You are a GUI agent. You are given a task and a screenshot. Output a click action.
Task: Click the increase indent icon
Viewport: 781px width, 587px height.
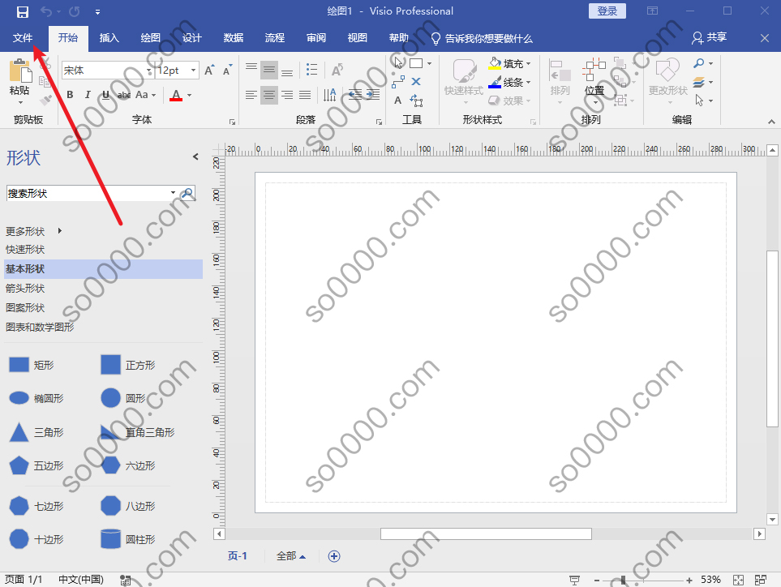coord(372,95)
